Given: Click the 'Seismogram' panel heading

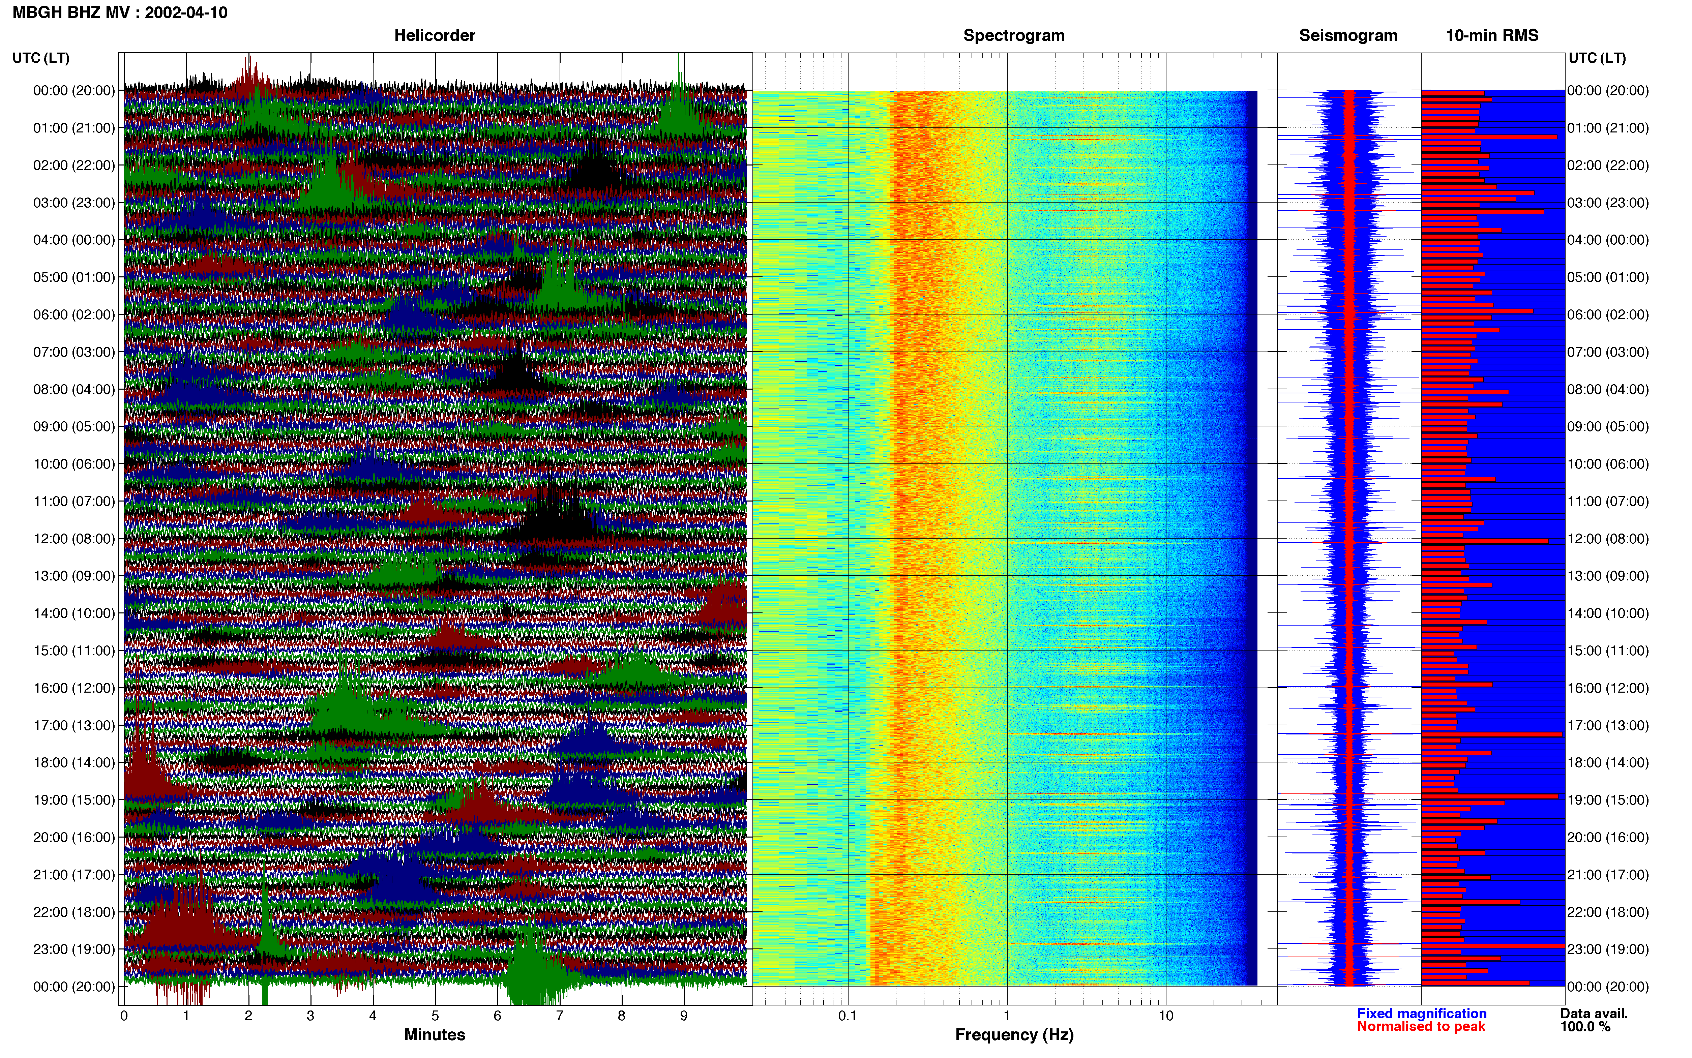Looking at the screenshot, I should tap(1348, 35).
